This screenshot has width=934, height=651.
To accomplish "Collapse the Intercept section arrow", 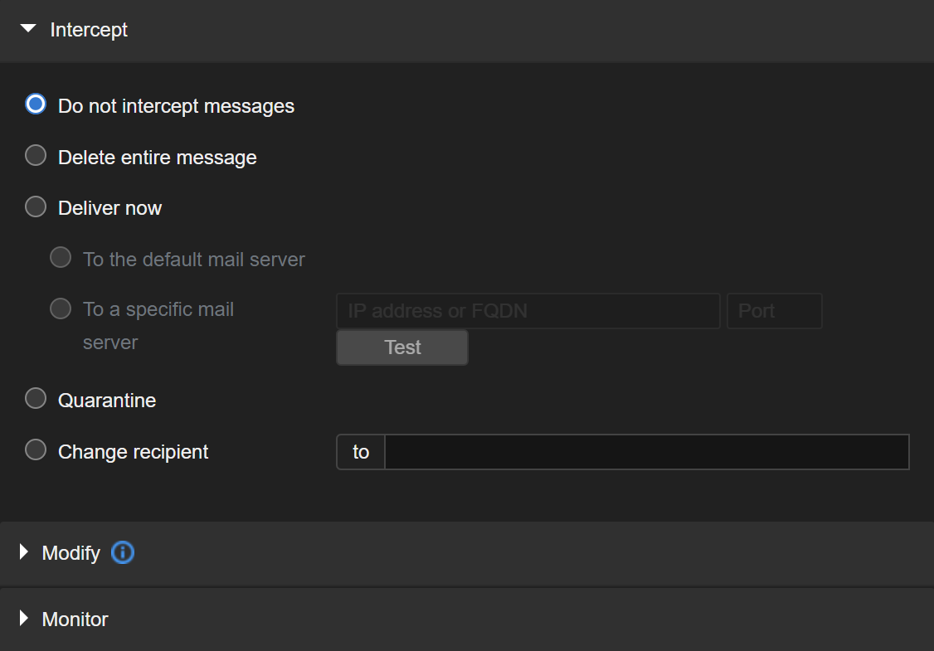I will [28, 30].
